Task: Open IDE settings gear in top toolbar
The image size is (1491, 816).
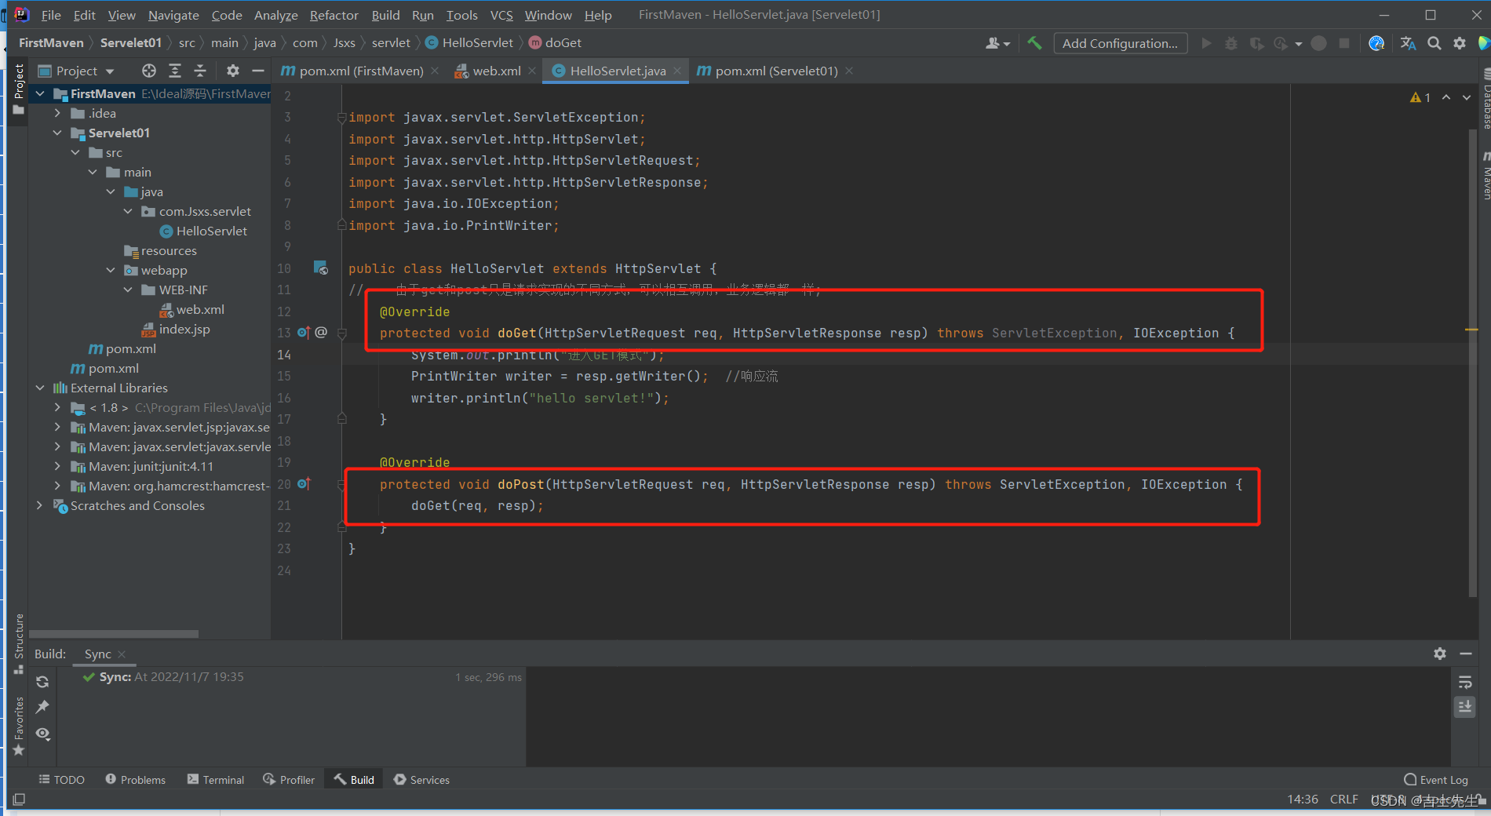Action: 1459,43
